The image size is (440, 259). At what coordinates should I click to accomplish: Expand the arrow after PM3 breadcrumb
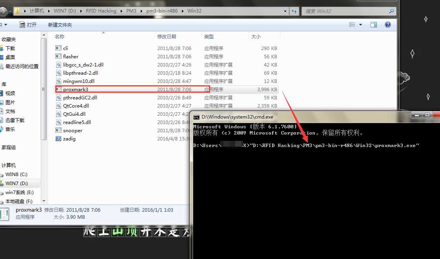[x=142, y=11]
